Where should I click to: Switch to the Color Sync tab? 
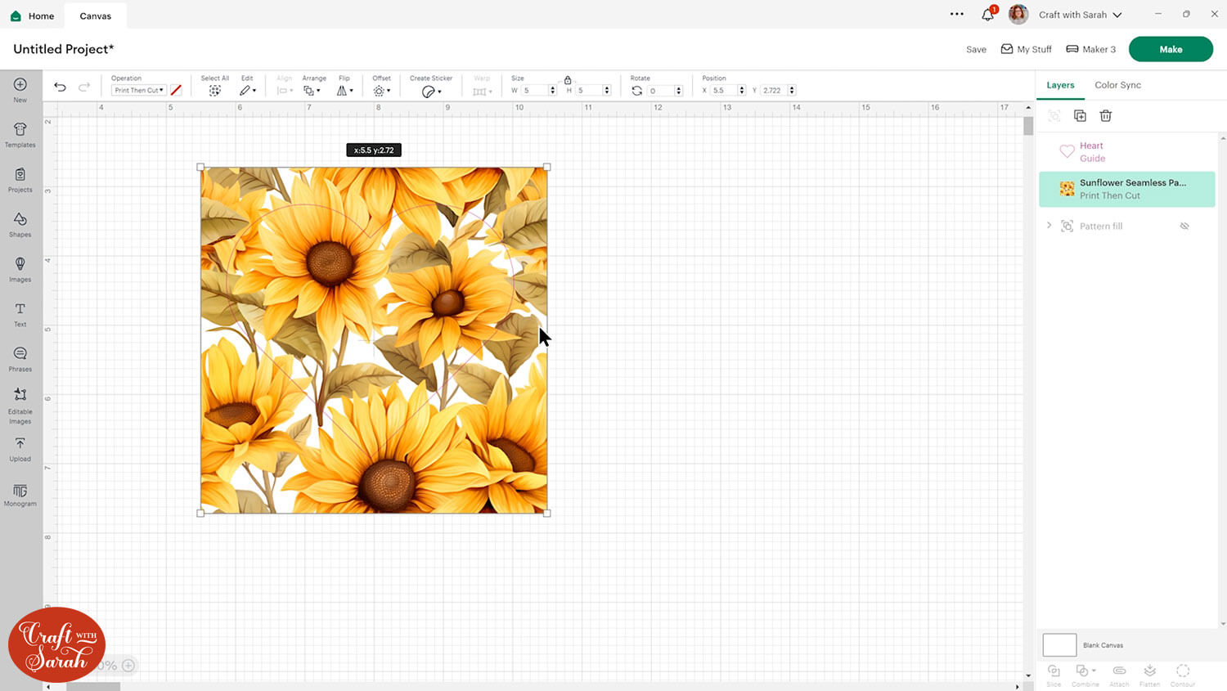coord(1117,85)
